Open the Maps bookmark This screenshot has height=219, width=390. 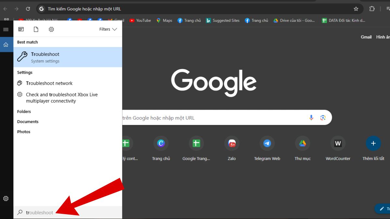[164, 20]
